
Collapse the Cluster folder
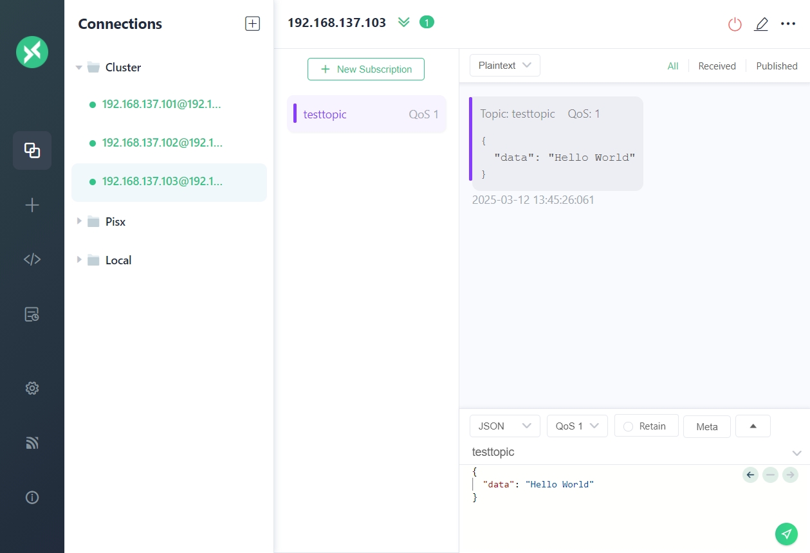[79, 68]
